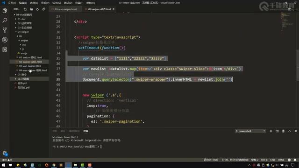The height and width of the screenshot is (168, 299).
Task: Expand the 03 folder in explorer
Action: pyautogui.click(x=23, y=28)
